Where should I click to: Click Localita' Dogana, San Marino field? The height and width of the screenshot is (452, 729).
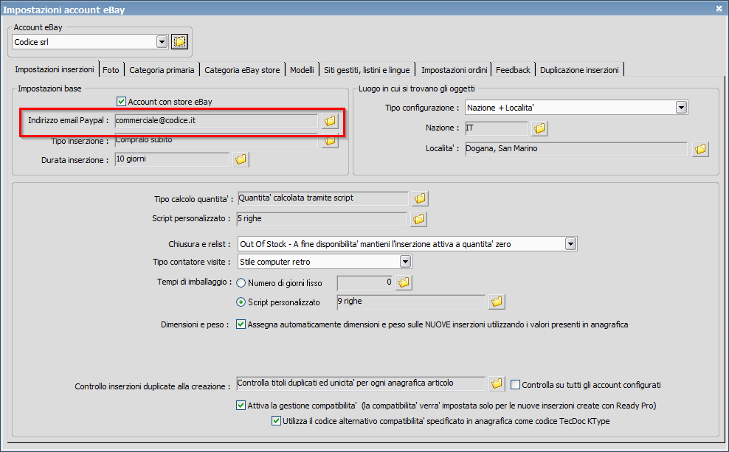[x=576, y=149]
